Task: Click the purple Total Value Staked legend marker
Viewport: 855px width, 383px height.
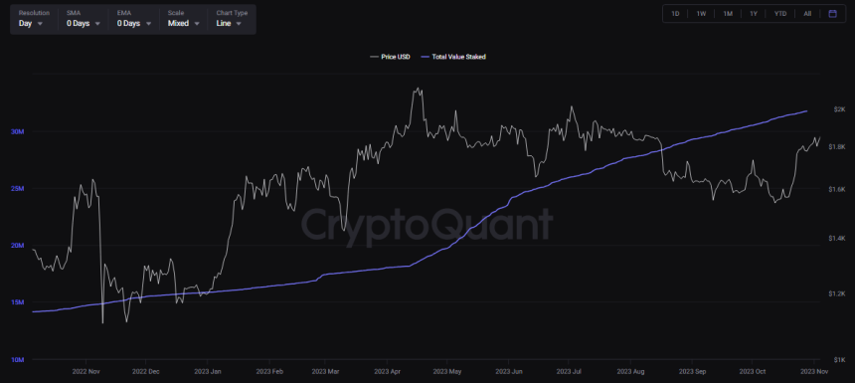Action: pos(426,56)
